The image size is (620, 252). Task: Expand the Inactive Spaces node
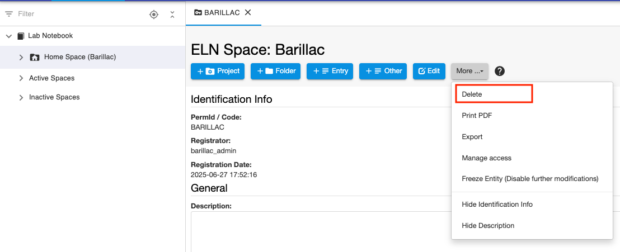pyautogui.click(x=21, y=97)
